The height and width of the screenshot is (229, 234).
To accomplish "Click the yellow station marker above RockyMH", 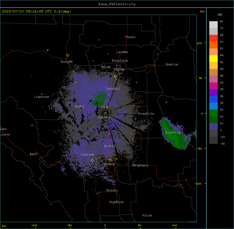I will [68, 55].
